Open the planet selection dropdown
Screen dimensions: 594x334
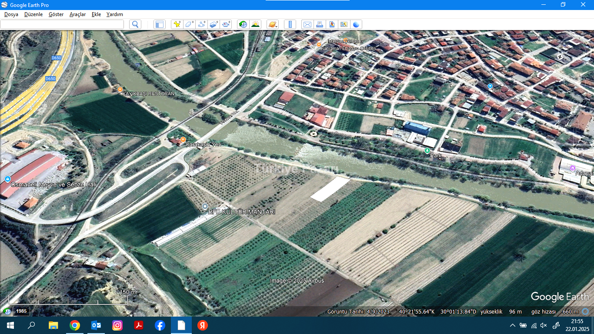(x=273, y=24)
